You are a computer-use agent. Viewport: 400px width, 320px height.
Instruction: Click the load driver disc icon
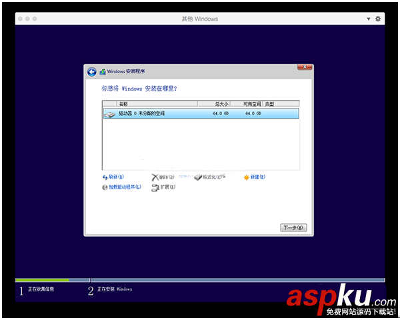tap(105, 187)
